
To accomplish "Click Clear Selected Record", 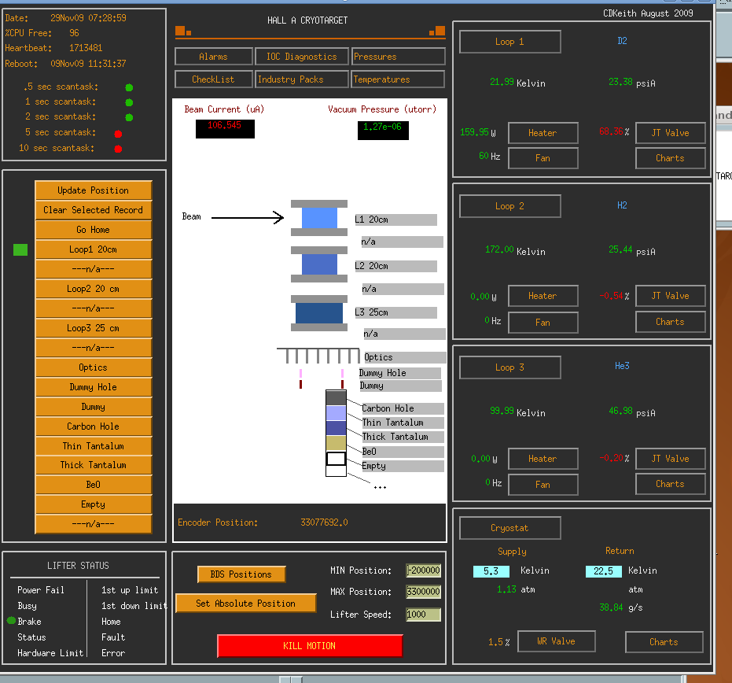I will [94, 210].
